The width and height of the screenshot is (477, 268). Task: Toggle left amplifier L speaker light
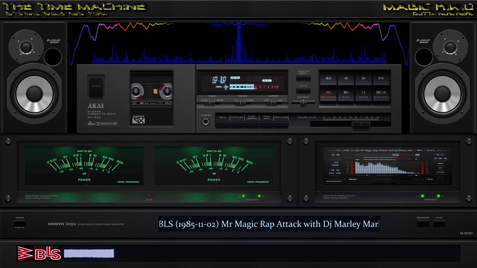243,196
